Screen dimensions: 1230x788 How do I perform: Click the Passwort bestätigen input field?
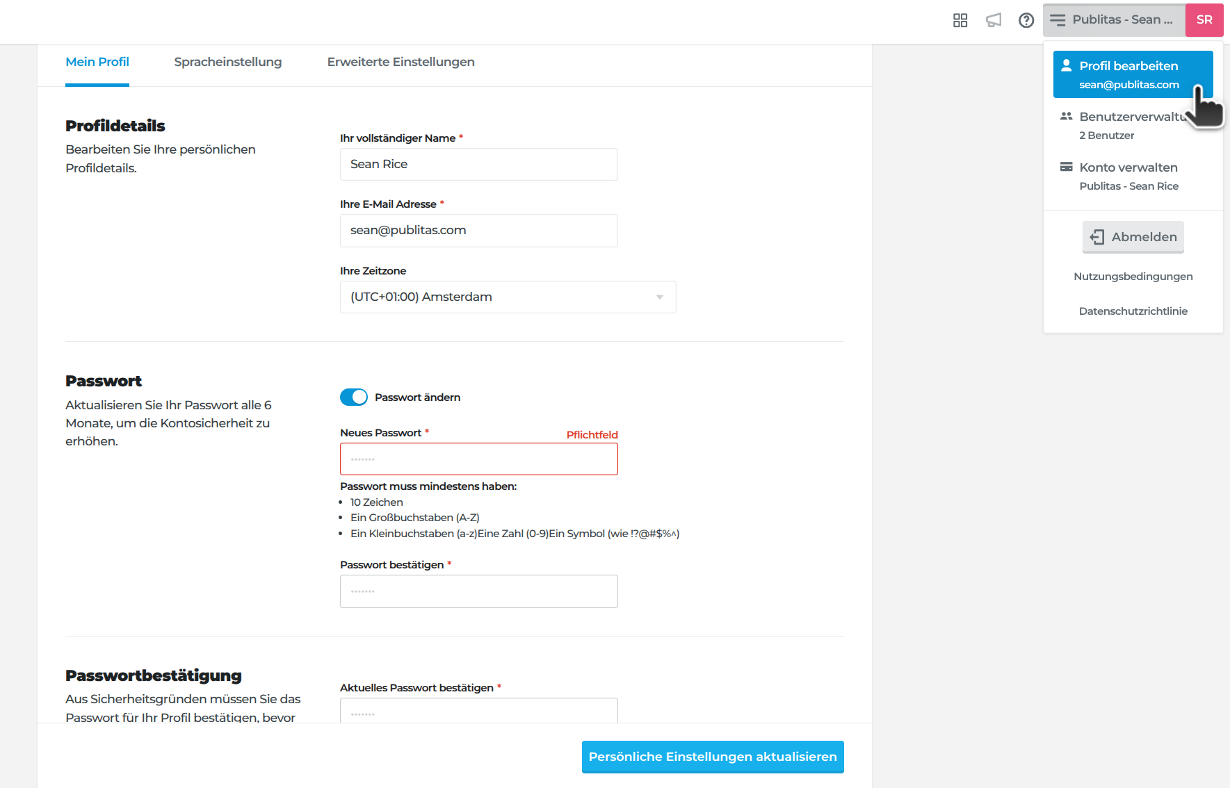click(478, 591)
